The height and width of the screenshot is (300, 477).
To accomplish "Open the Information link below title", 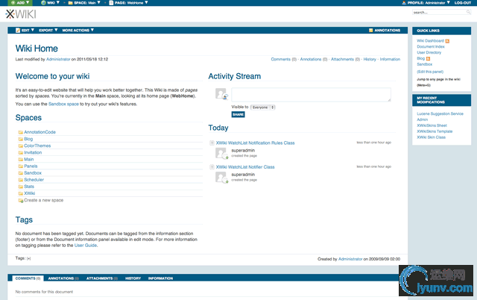I will [x=390, y=59].
